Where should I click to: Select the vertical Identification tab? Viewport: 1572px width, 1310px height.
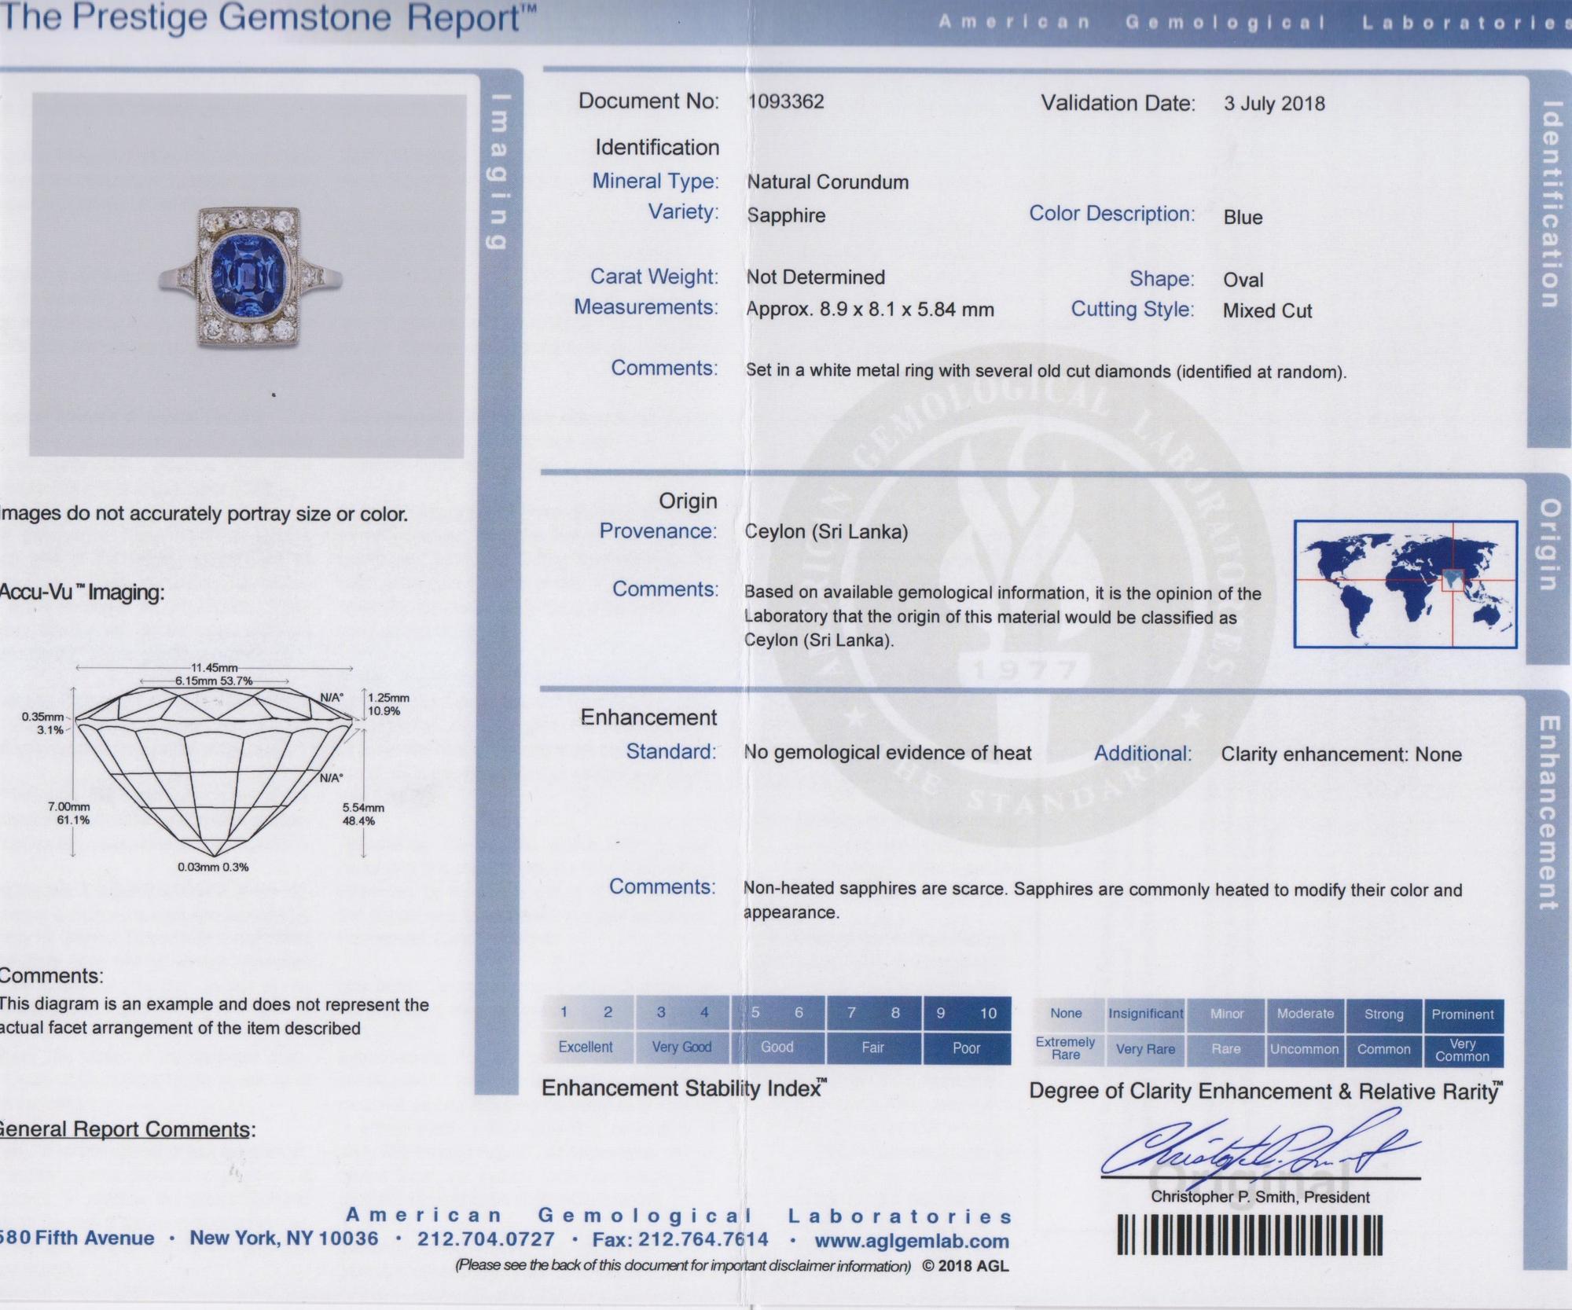(x=1549, y=204)
